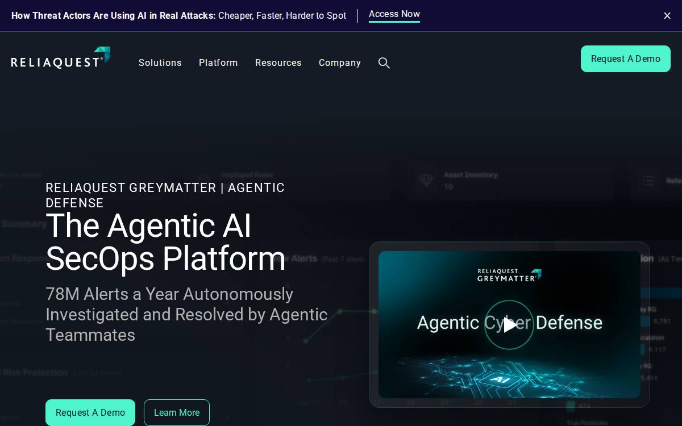Open the Solutions menu
This screenshot has height=426, width=682.
pyautogui.click(x=160, y=63)
